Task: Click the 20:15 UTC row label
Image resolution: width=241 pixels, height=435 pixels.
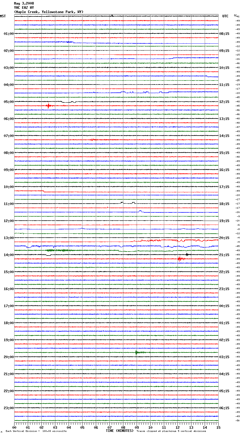Action: point(224,238)
